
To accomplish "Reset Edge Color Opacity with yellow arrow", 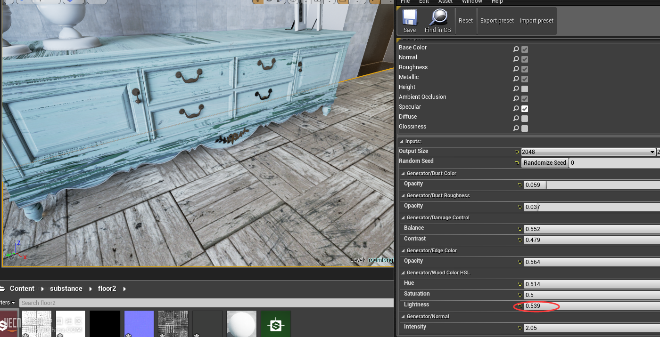I will pyautogui.click(x=520, y=262).
